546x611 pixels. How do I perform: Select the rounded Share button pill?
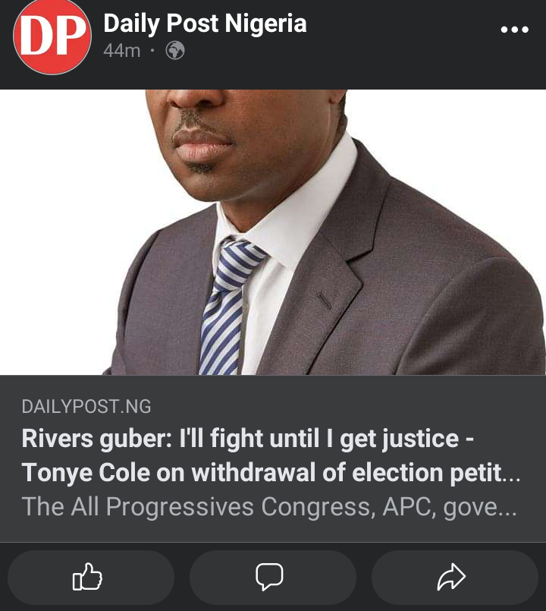click(x=455, y=577)
